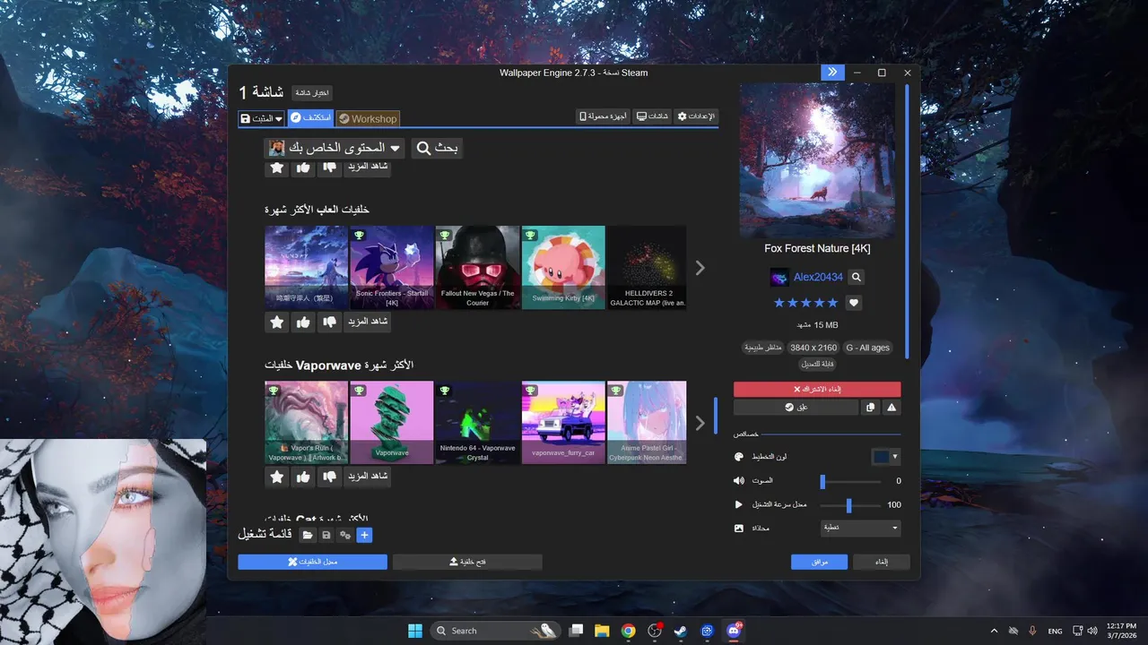Screen dimensions: 1148x645
Task: Open Steam from the taskbar
Action: tap(681, 631)
